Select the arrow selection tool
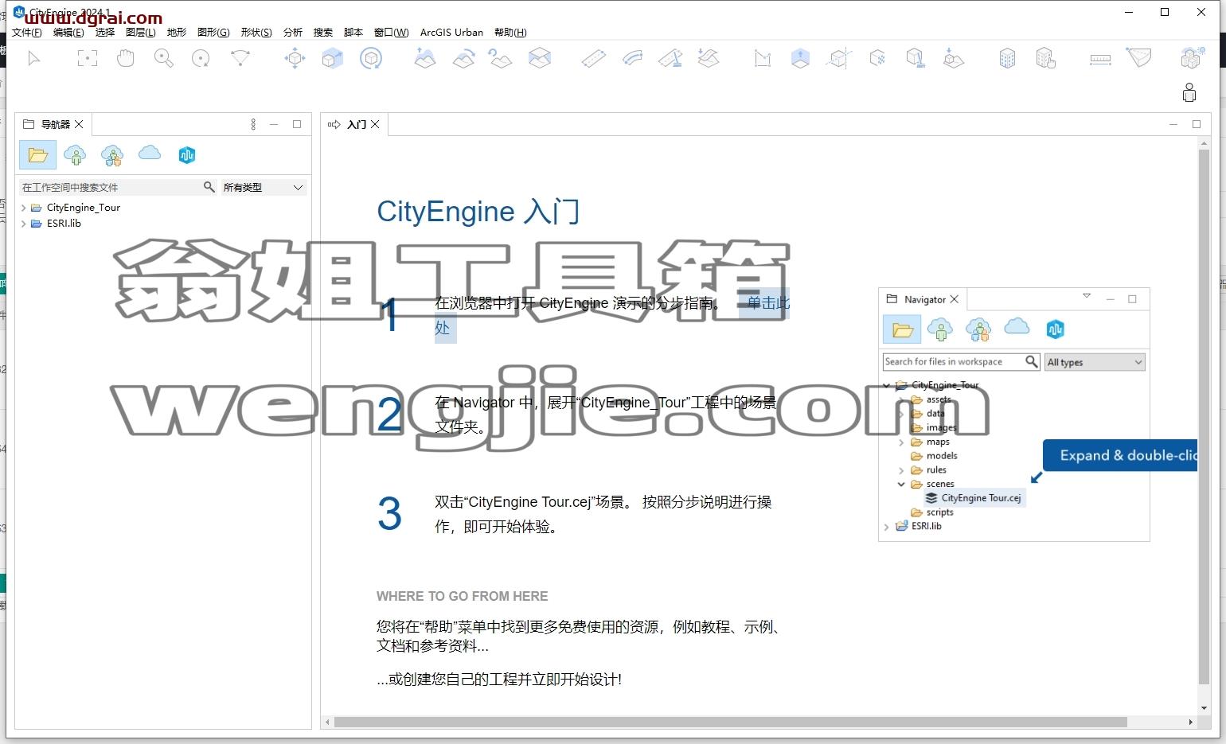Viewport: 1226px width, 744px height. (x=33, y=58)
